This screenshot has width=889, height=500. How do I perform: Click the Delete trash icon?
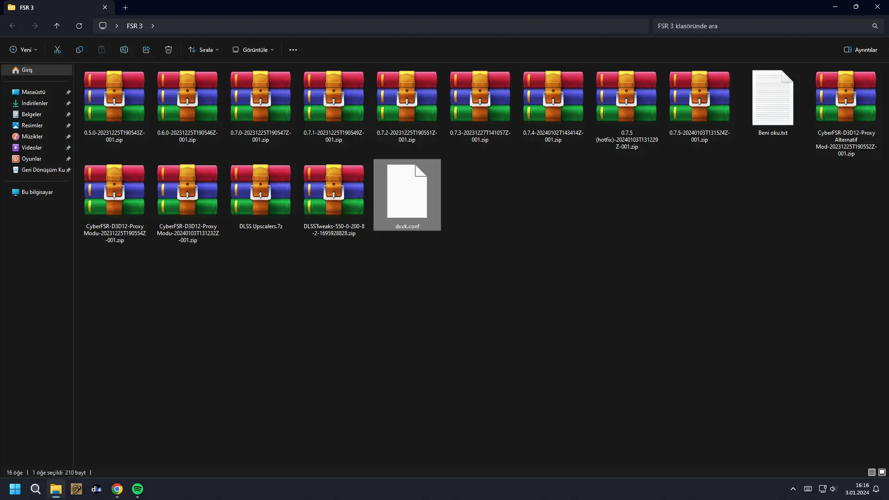coord(169,50)
